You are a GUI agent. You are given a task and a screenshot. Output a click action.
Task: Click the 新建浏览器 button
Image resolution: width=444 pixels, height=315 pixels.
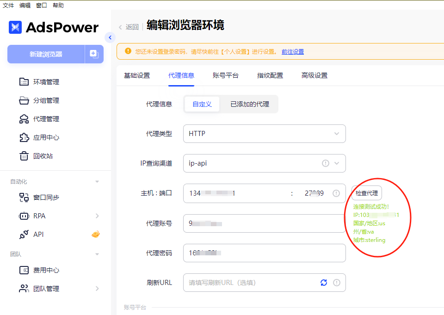click(x=46, y=54)
